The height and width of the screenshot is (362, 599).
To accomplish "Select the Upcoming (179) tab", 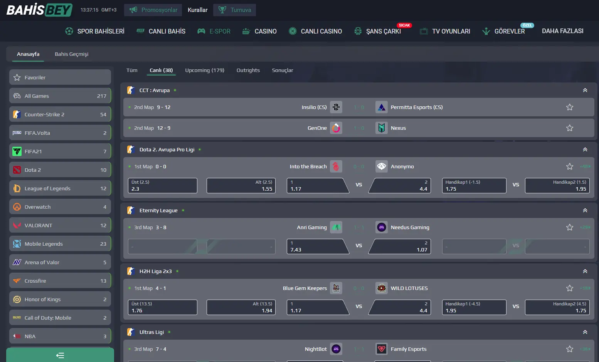I will [x=205, y=70].
